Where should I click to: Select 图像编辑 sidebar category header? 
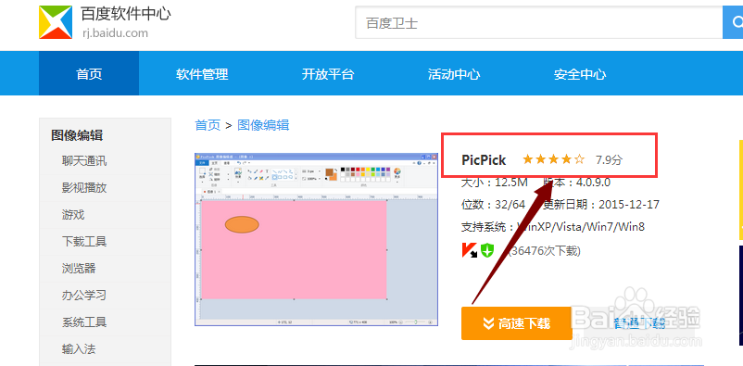click(77, 135)
